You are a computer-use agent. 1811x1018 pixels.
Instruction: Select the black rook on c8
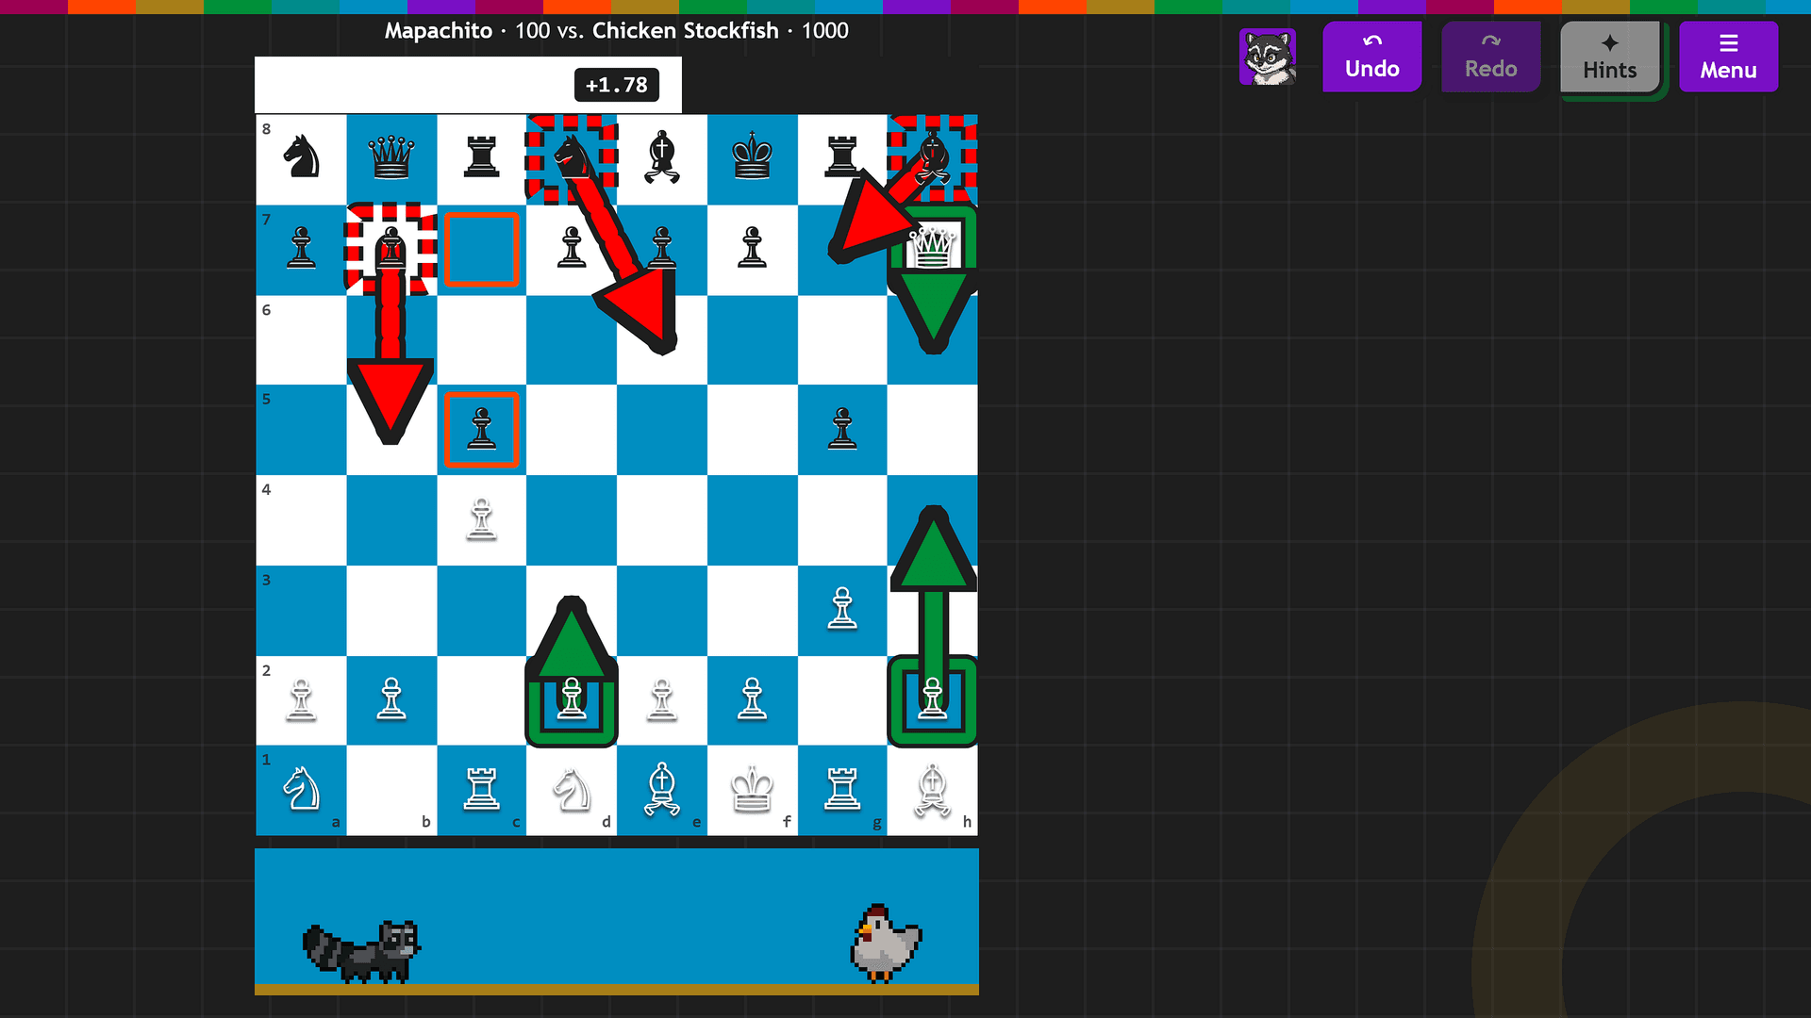(x=481, y=156)
